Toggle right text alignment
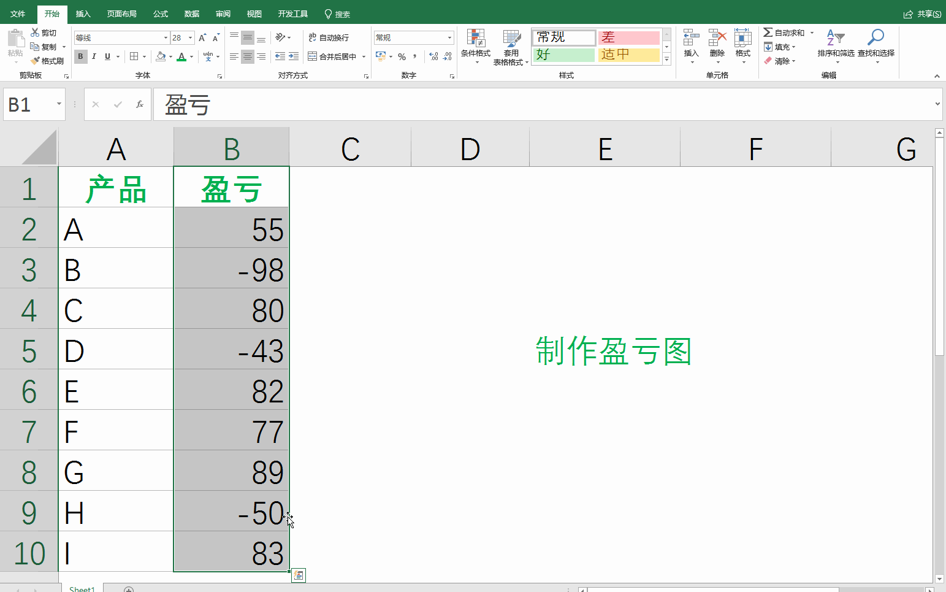 point(261,56)
